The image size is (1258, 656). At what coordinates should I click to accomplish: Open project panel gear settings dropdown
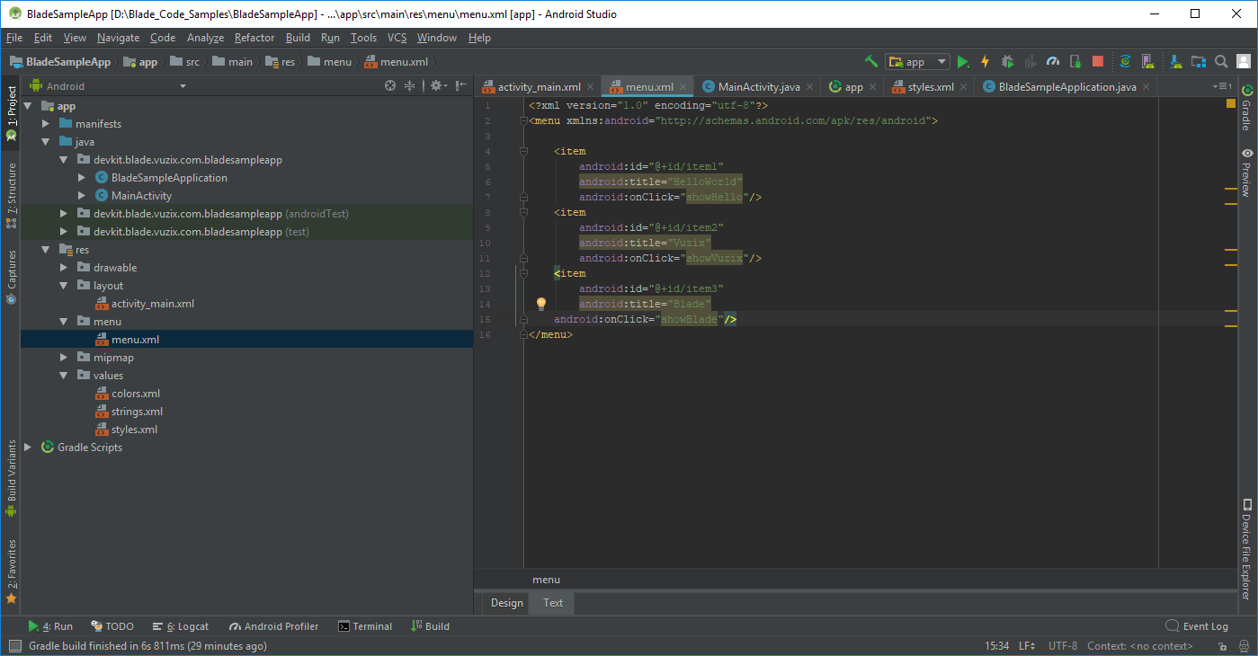click(438, 86)
